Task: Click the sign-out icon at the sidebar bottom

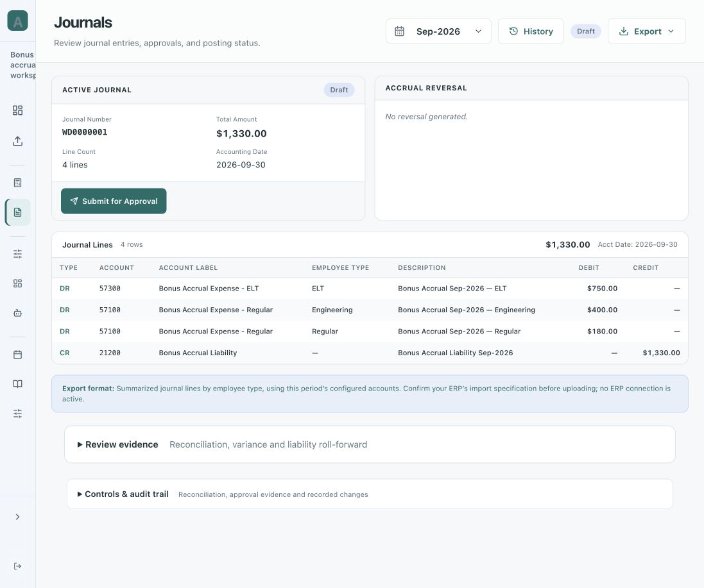Action: click(17, 566)
